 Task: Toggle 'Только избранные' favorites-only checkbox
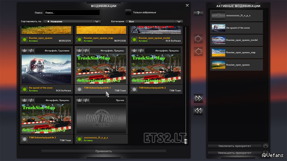128,12
